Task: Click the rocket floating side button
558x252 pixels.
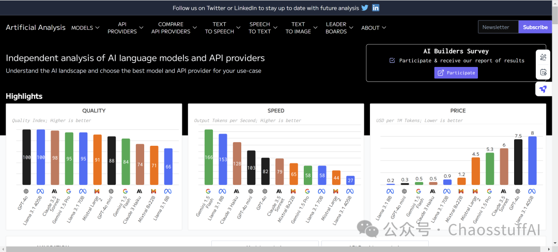Action: pos(543,89)
